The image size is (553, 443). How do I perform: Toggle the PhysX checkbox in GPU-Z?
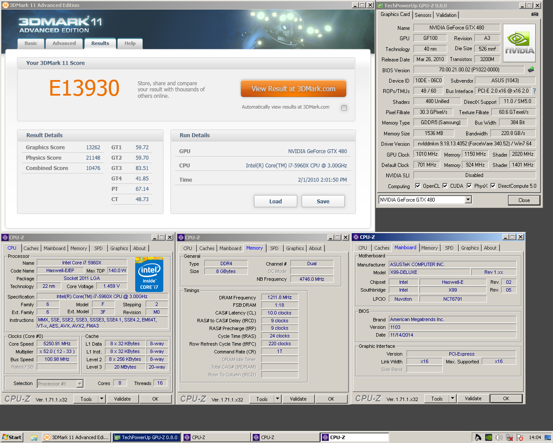tap(469, 186)
